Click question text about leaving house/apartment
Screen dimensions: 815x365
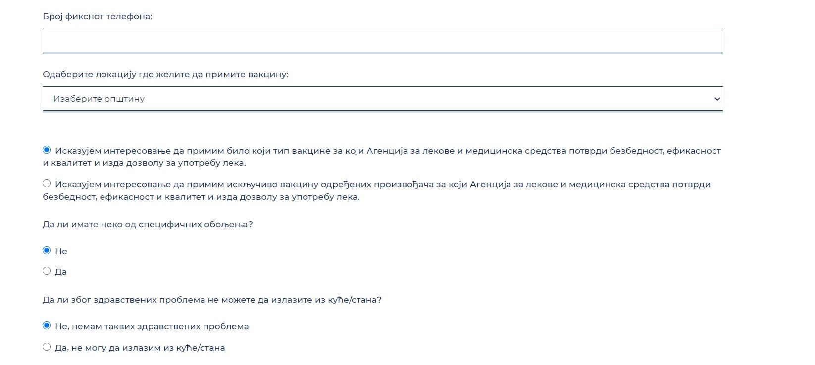[x=212, y=300]
